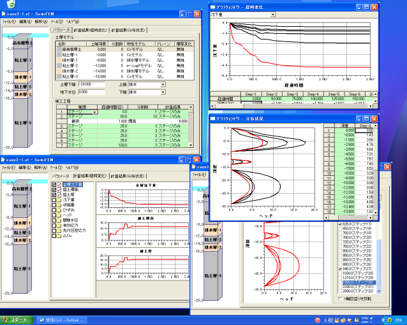The width and height of the screenshot is (407, 325).
Task: Toggle checkbox for 全層沈下量
Action: coord(54,185)
